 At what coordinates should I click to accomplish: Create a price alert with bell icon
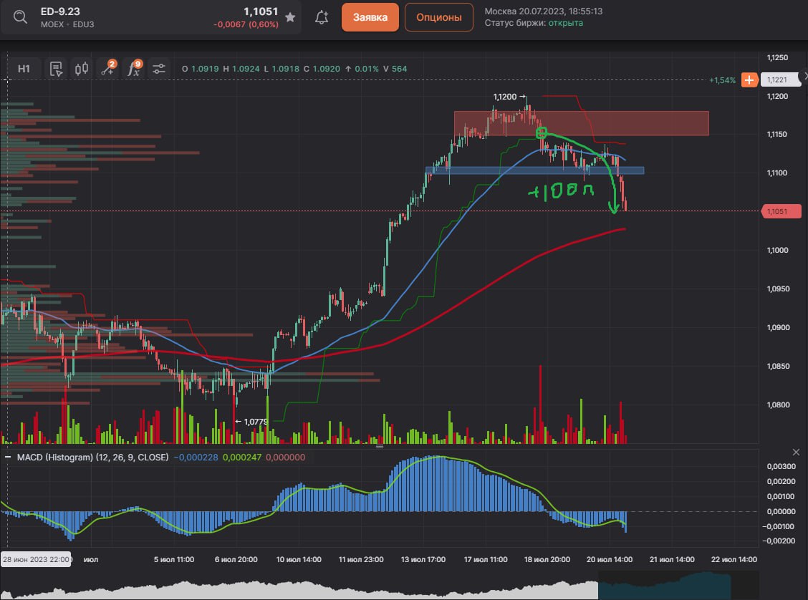[322, 17]
